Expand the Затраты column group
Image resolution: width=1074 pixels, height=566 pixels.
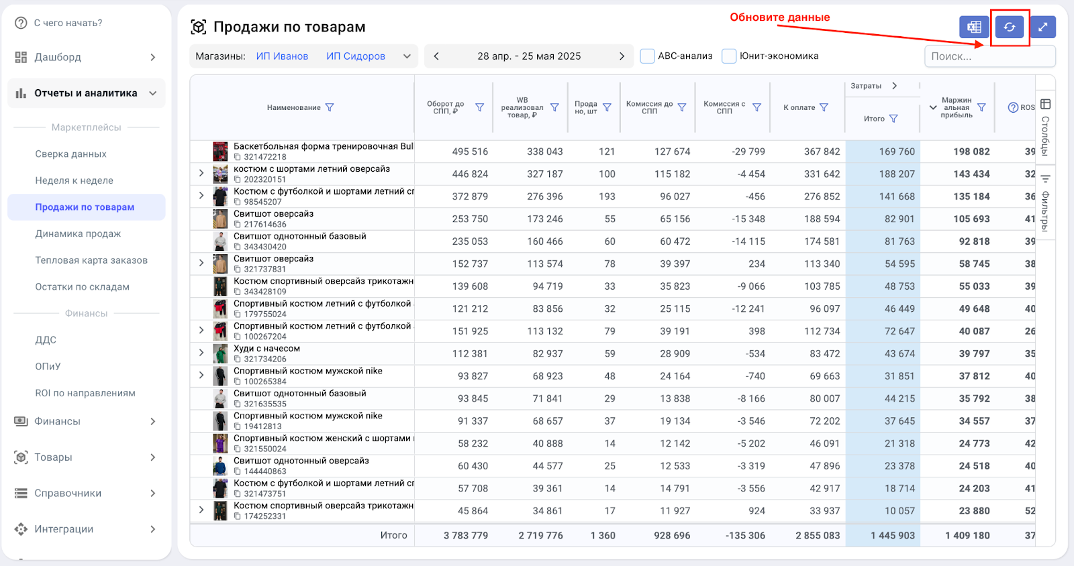coord(894,86)
